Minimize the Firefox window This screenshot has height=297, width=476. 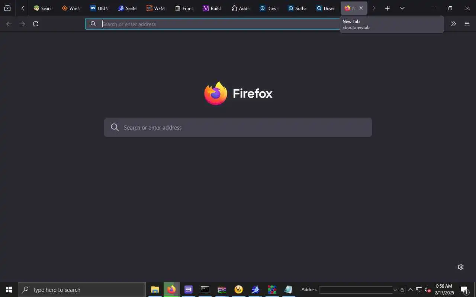point(433,8)
